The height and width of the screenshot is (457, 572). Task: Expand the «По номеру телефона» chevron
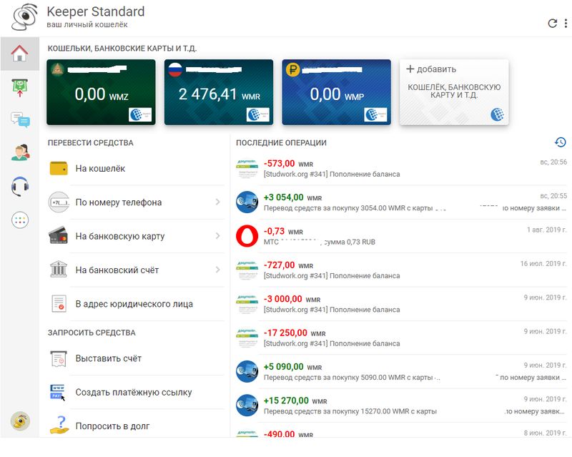tap(217, 202)
